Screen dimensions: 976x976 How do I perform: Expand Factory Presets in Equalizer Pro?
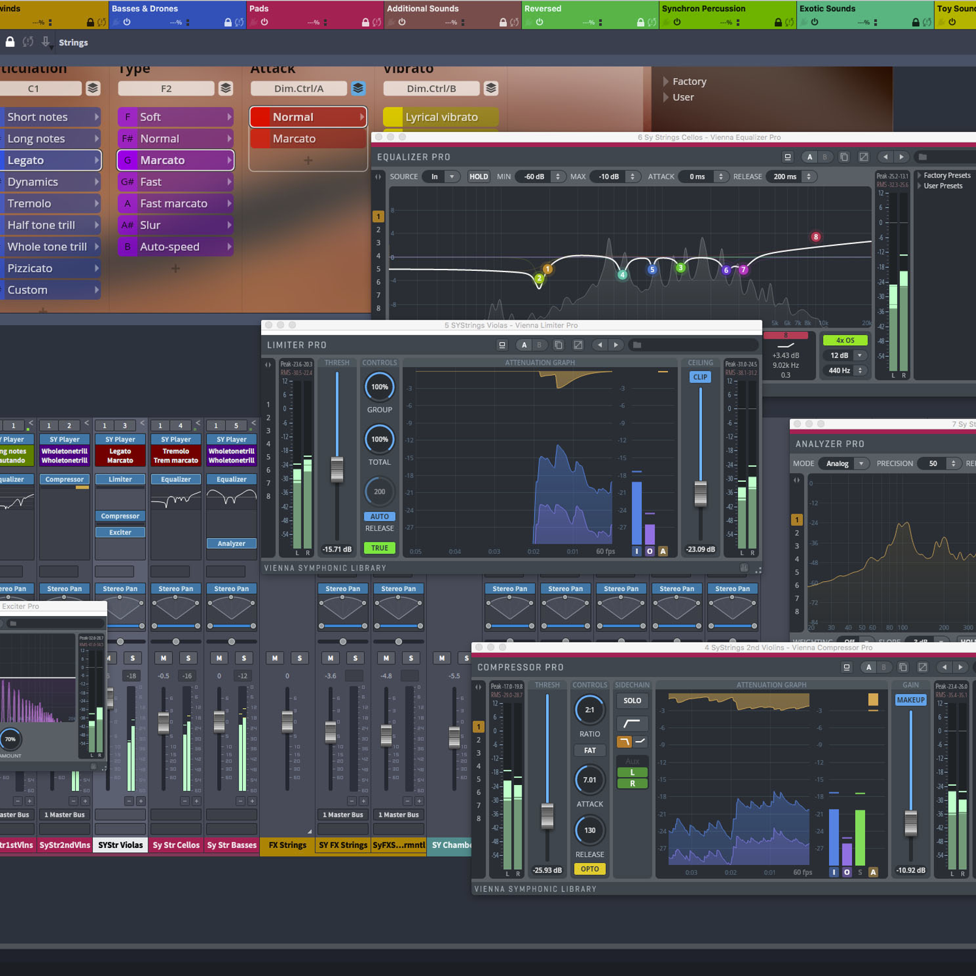[x=920, y=176]
